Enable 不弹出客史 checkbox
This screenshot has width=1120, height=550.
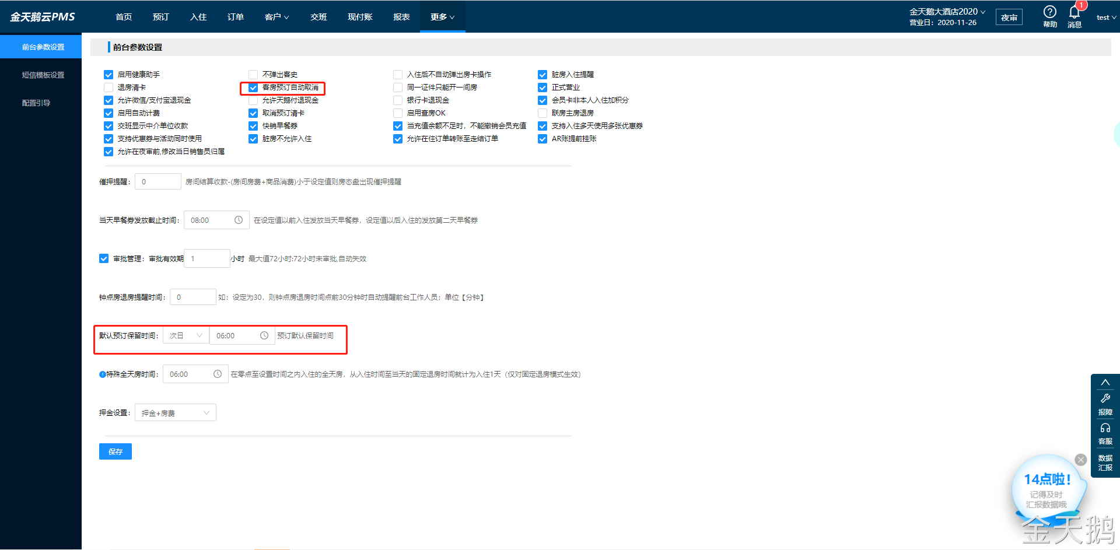pos(253,75)
